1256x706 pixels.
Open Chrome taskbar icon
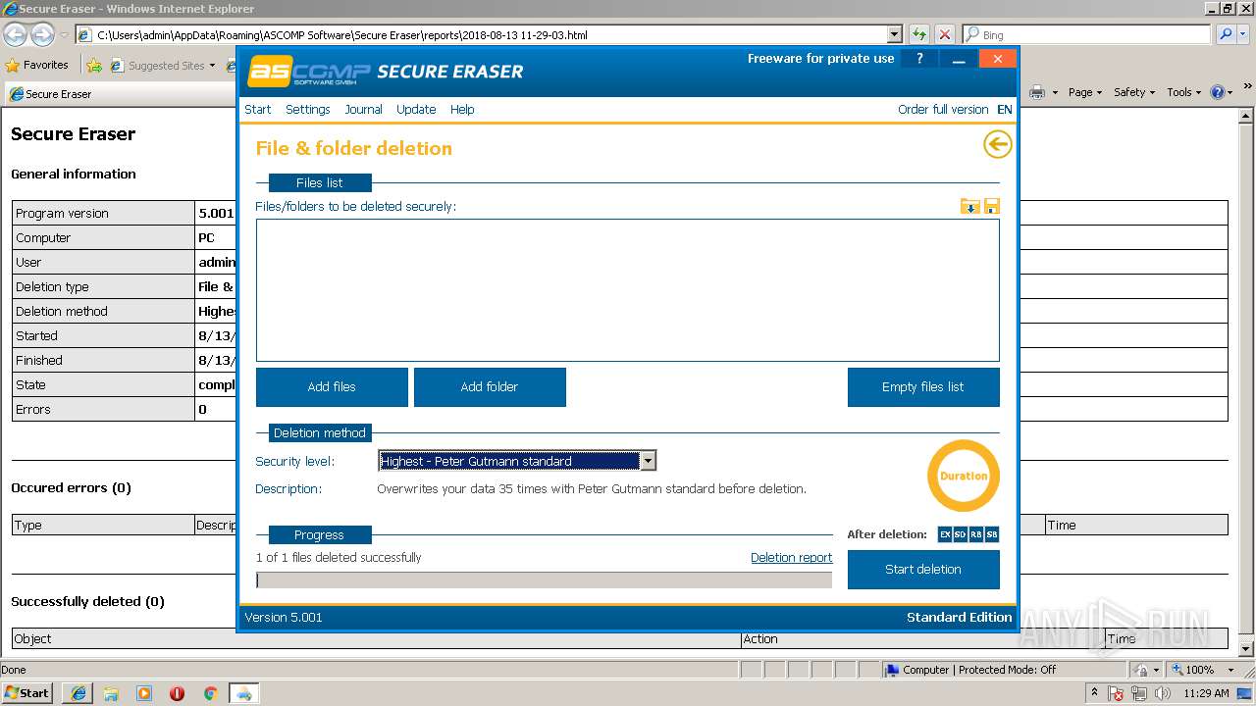click(210, 693)
